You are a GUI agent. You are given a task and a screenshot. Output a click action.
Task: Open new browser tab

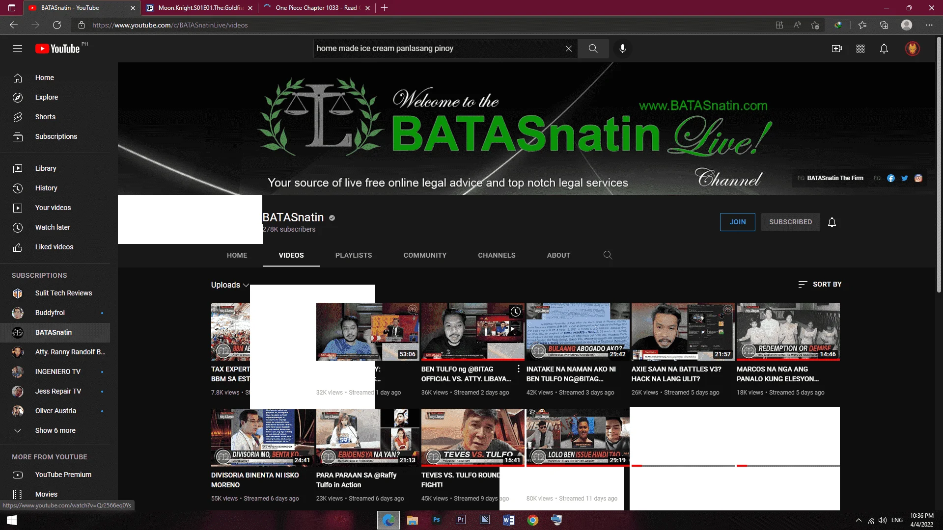tap(384, 8)
